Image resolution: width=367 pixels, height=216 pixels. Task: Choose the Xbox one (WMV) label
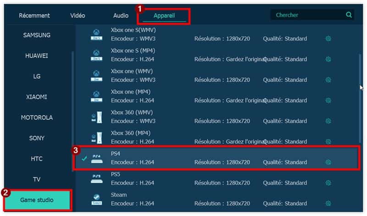click(x=132, y=71)
